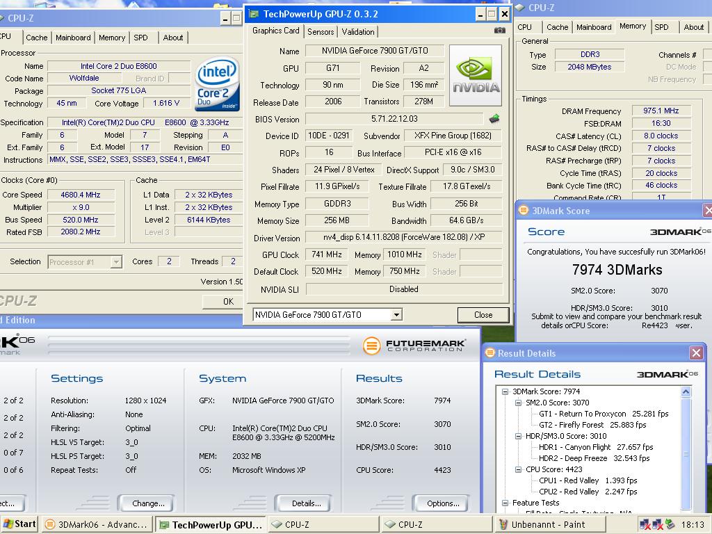Open the GPU selection dropdown in GPU-Z
Image resolution: width=712 pixels, height=534 pixels.
click(x=396, y=315)
